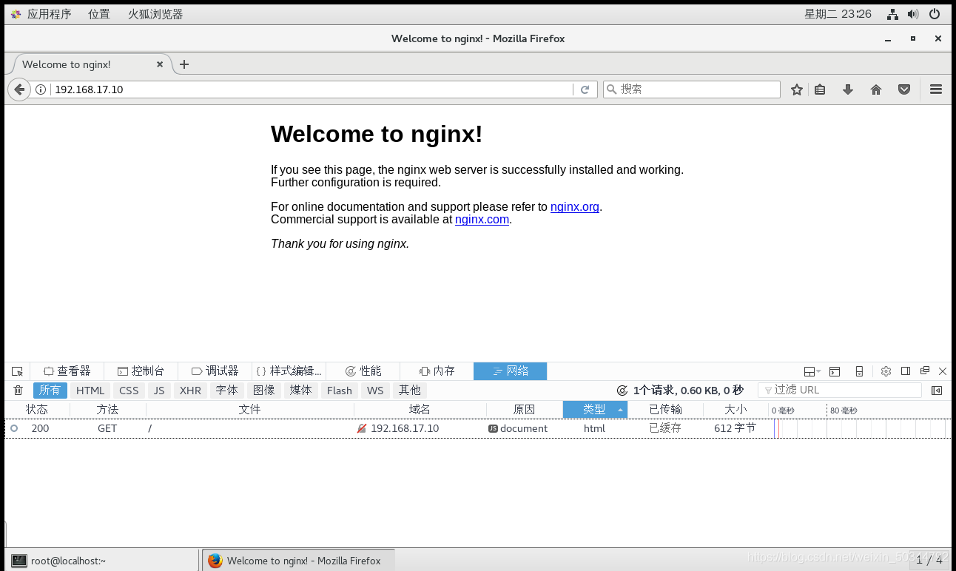956x571 pixels.
Task: Follow the nginx.com link
Action: (482, 220)
